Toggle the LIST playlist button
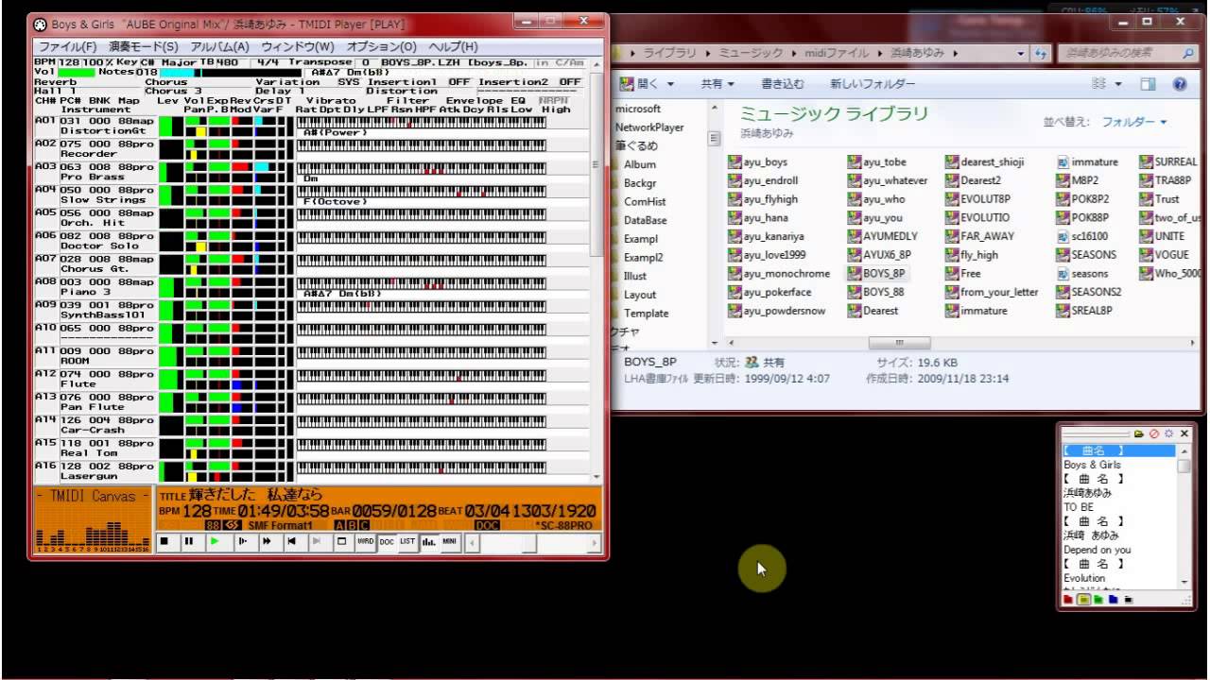1210x680 pixels. pos(407,541)
